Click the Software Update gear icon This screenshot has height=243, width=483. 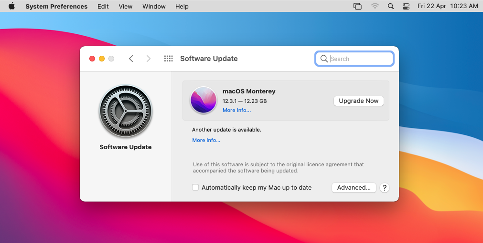[x=126, y=111]
